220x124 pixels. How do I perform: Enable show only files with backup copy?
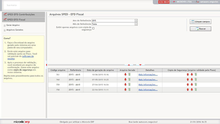coord(93,28)
